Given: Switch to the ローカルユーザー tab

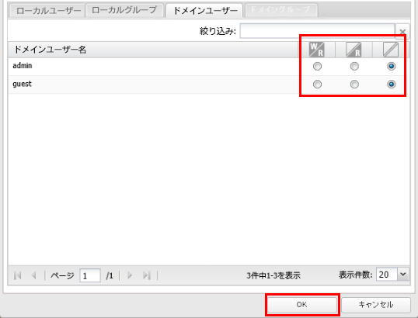Looking at the screenshot, I should pos(48,11).
